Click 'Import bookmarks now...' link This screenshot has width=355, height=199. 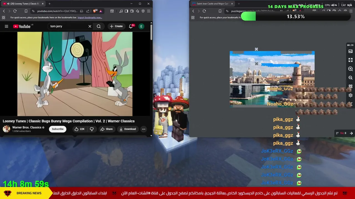click(x=90, y=17)
